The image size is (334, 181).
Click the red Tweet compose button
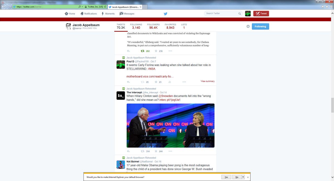click(261, 13)
